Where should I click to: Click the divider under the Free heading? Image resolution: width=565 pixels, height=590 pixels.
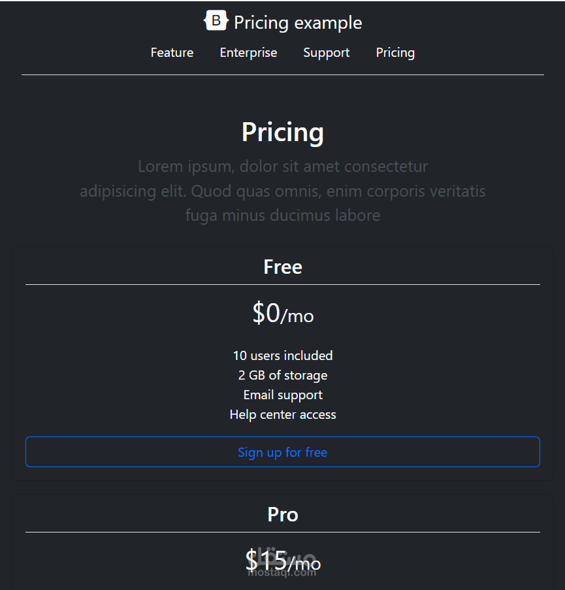282,284
